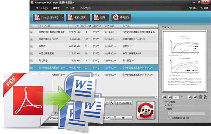Click the Rename (名前の変更) PDF button
The image size is (211, 134).
78,17
